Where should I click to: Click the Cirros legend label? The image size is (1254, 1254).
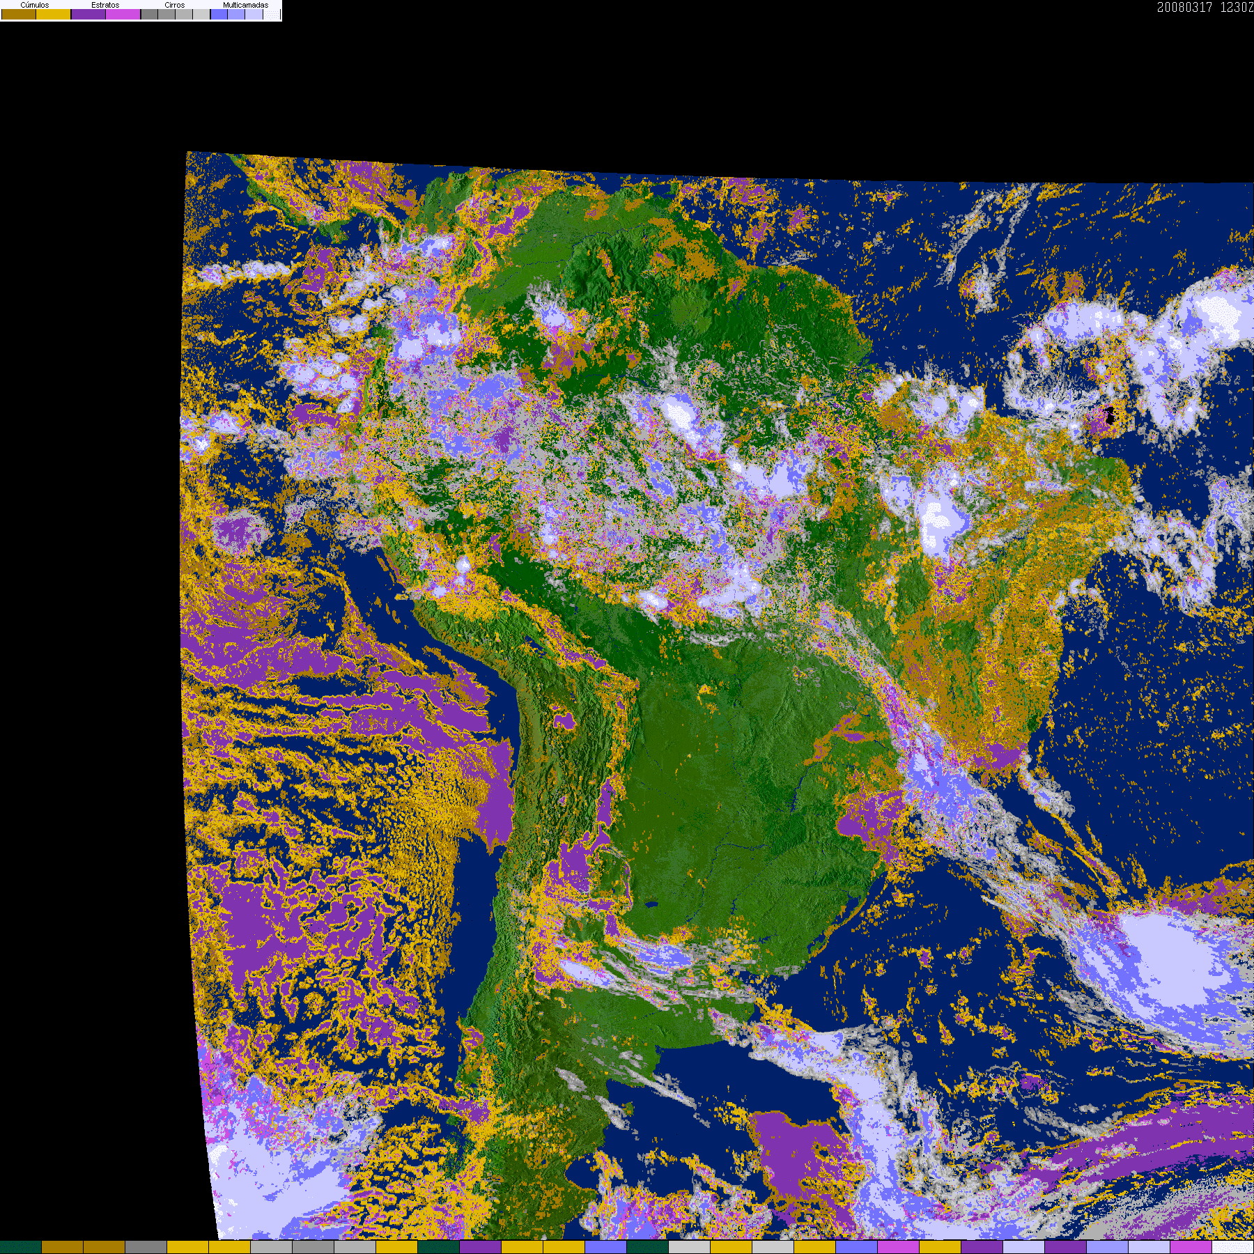point(174,5)
